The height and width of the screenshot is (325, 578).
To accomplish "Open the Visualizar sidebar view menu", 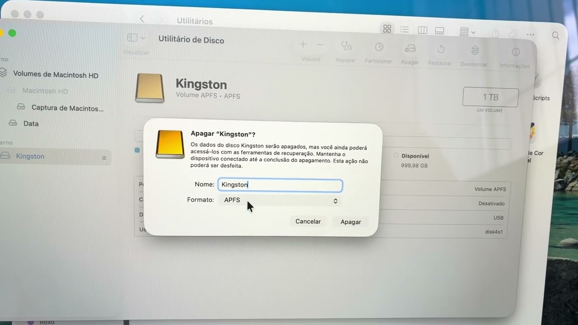I will [136, 38].
